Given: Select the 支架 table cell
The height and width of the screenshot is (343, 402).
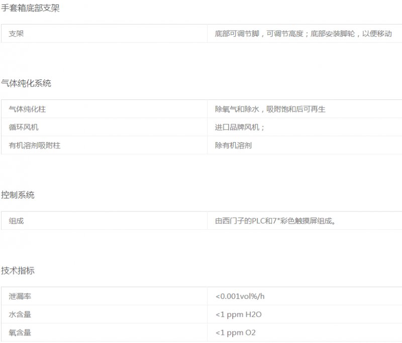Looking at the screenshot, I should [17, 34].
